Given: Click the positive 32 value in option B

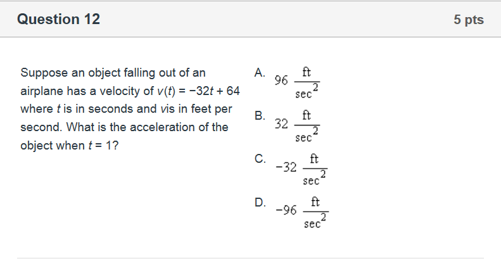Looking at the screenshot, I should point(281,124).
